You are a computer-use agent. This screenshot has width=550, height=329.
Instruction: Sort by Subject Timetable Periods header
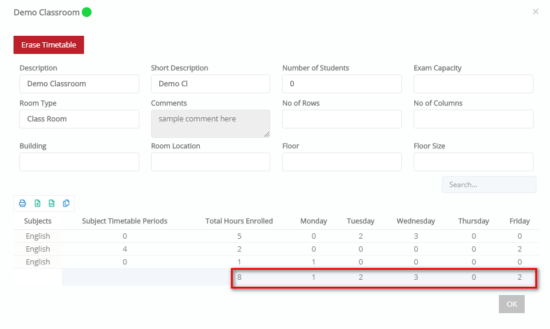click(x=125, y=221)
